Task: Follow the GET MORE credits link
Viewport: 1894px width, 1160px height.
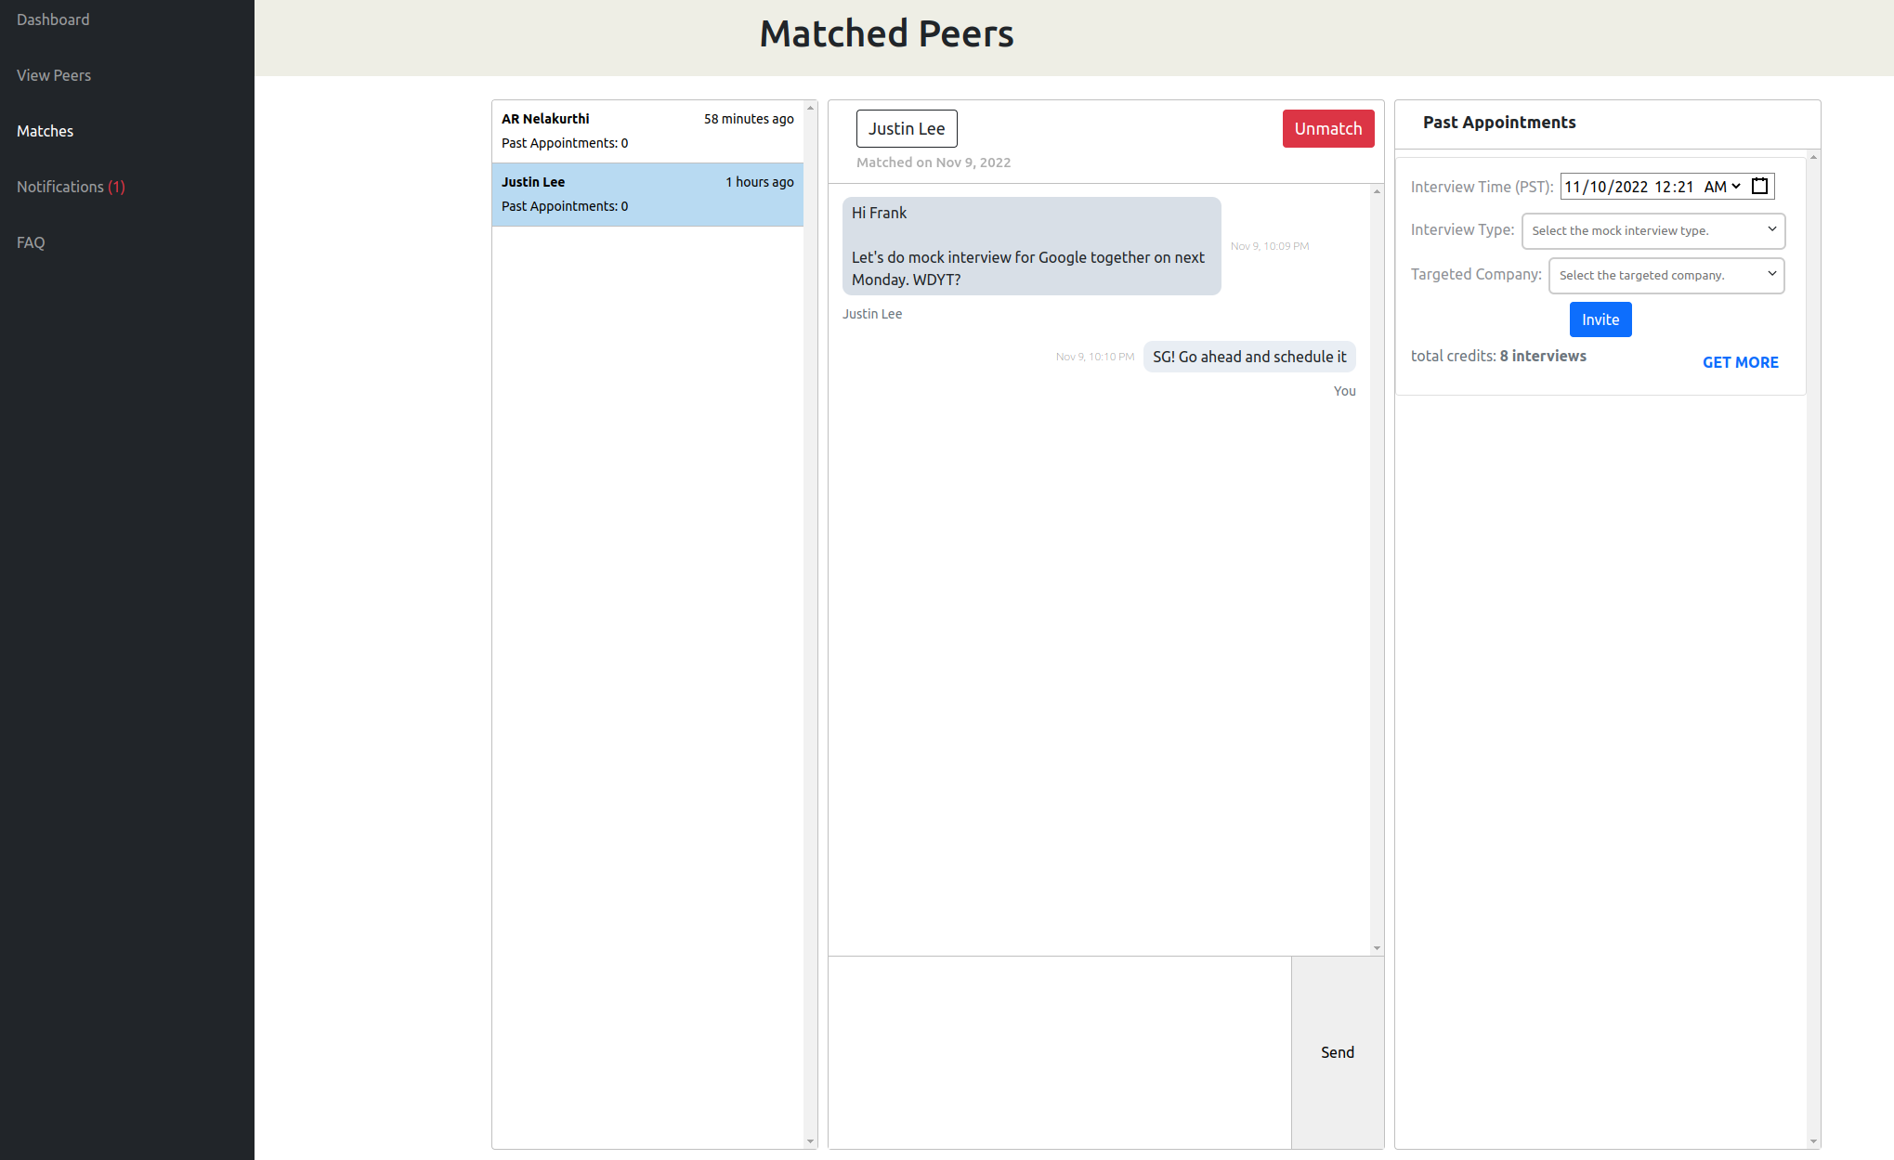Action: point(1740,362)
